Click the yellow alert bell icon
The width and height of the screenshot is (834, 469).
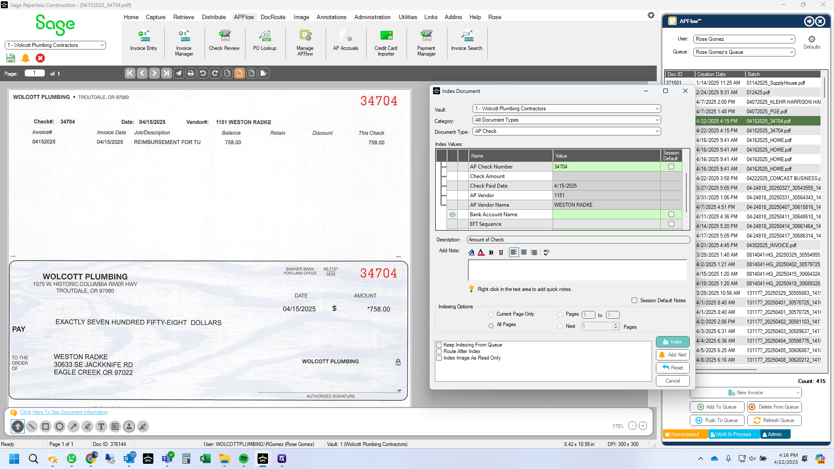(x=26, y=58)
